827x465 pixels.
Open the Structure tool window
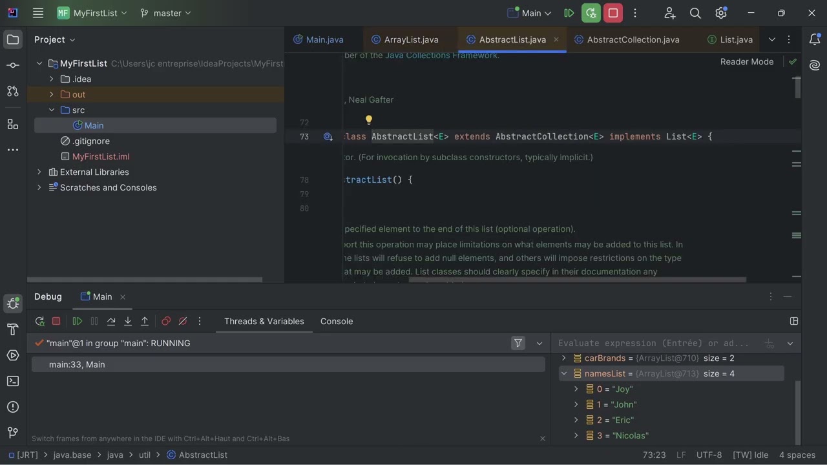point(13,123)
